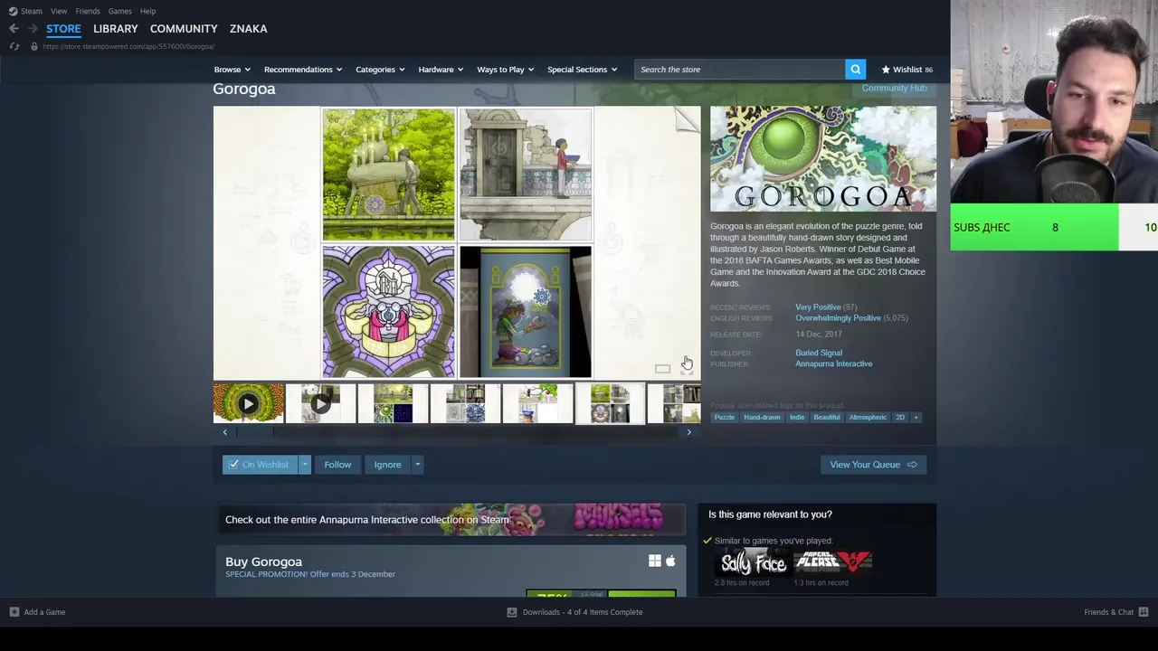Click the 2D tag

pos(900,418)
